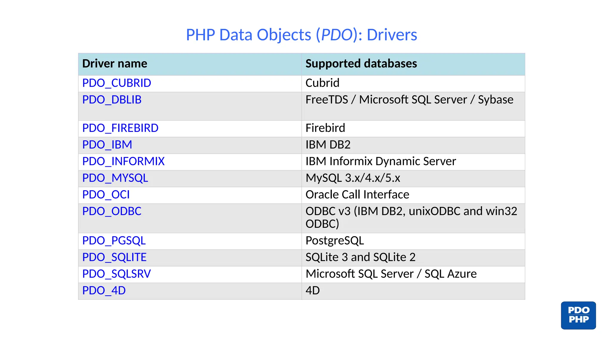Select 'IBM Informix Dynamic Server' cell

(x=413, y=162)
